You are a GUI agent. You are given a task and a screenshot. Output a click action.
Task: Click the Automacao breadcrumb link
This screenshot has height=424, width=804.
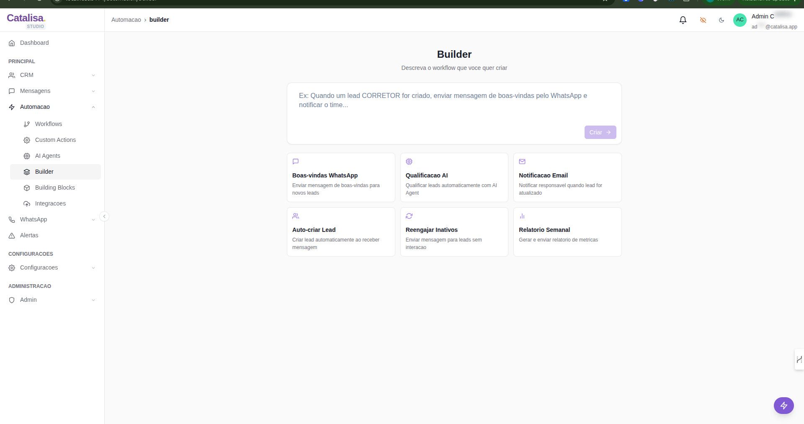pos(126,20)
